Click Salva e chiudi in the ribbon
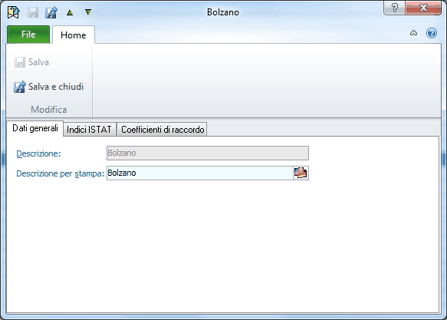The height and width of the screenshot is (320, 447). tap(48, 87)
